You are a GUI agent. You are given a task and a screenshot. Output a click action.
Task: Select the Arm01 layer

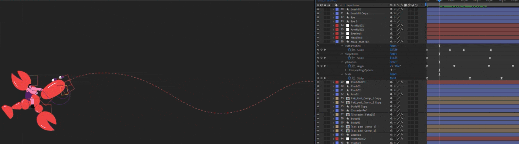[x=355, y=94]
